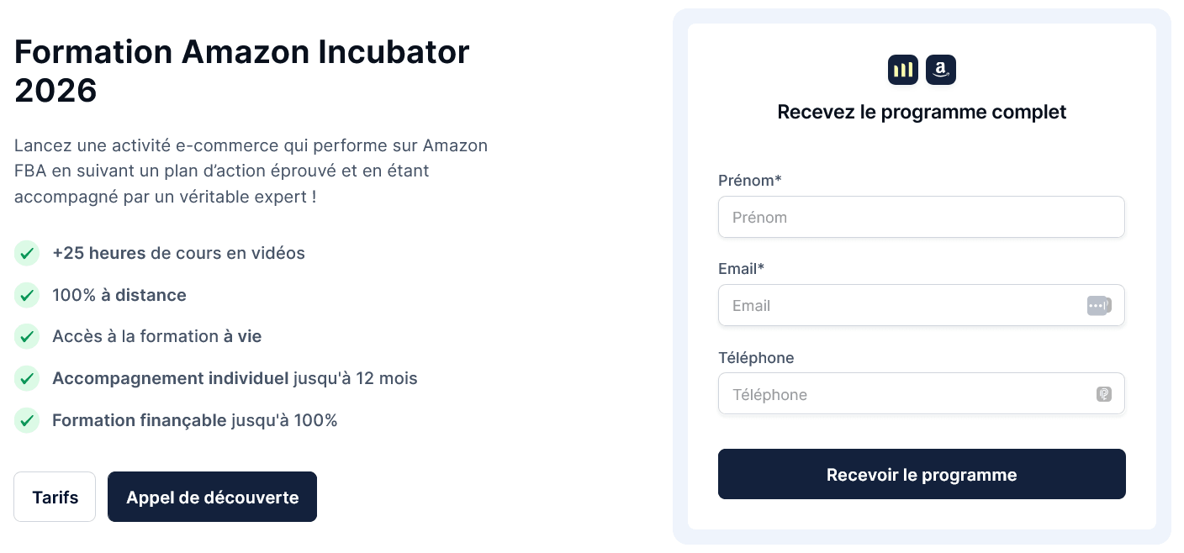Click the 'Appel de découverte' button
This screenshot has width=1184, height=553.
[x=213, y=497]
